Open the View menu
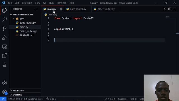The image size is (179, 101). tap(37, 3)
